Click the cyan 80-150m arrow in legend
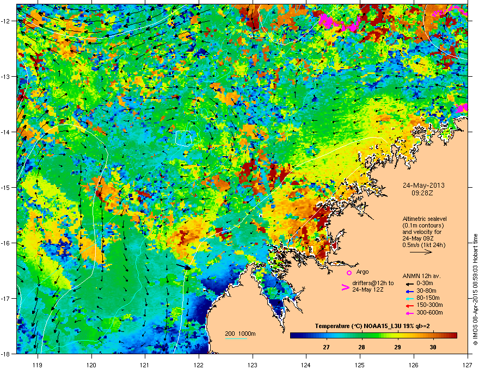 coord(410,298)
